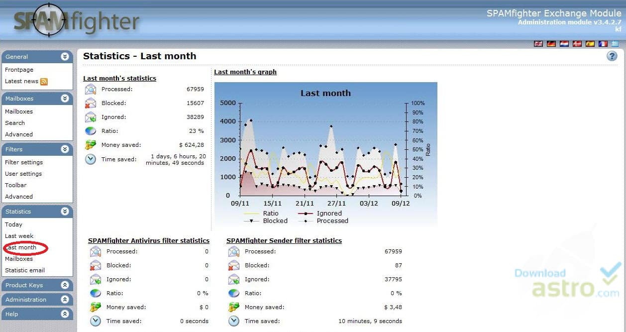The image size is (626, 332).
Task: Click Processed icon in Last month's statistics
Action: click(90, 90)
